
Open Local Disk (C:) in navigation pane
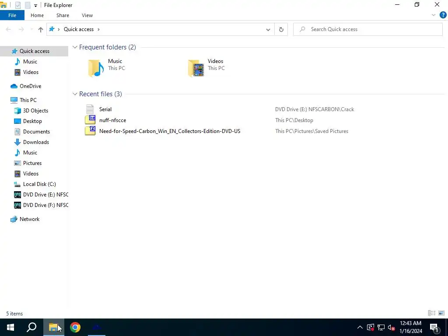click(39, 184)
